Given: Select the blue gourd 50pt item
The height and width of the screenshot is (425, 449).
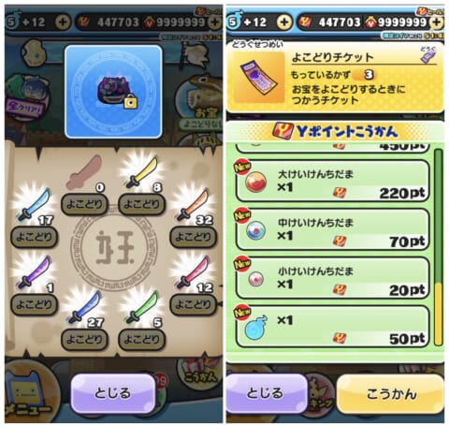Looking at the screenshot, I should [332, 327].
